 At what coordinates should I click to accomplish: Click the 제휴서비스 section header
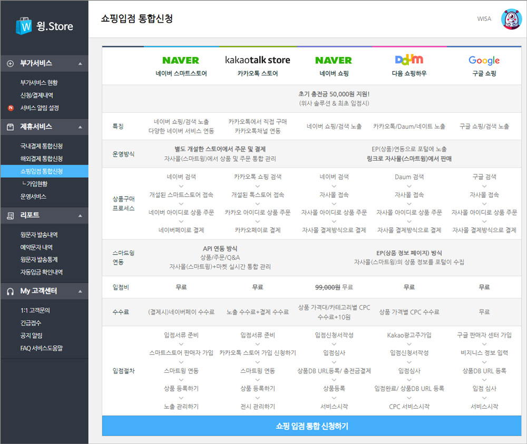pos(44,127)
